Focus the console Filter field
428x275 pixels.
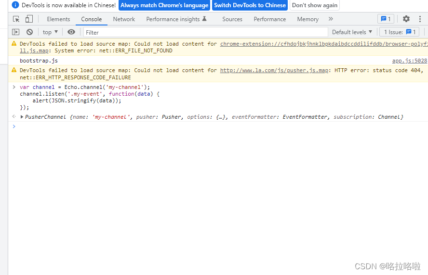[205, 32]
